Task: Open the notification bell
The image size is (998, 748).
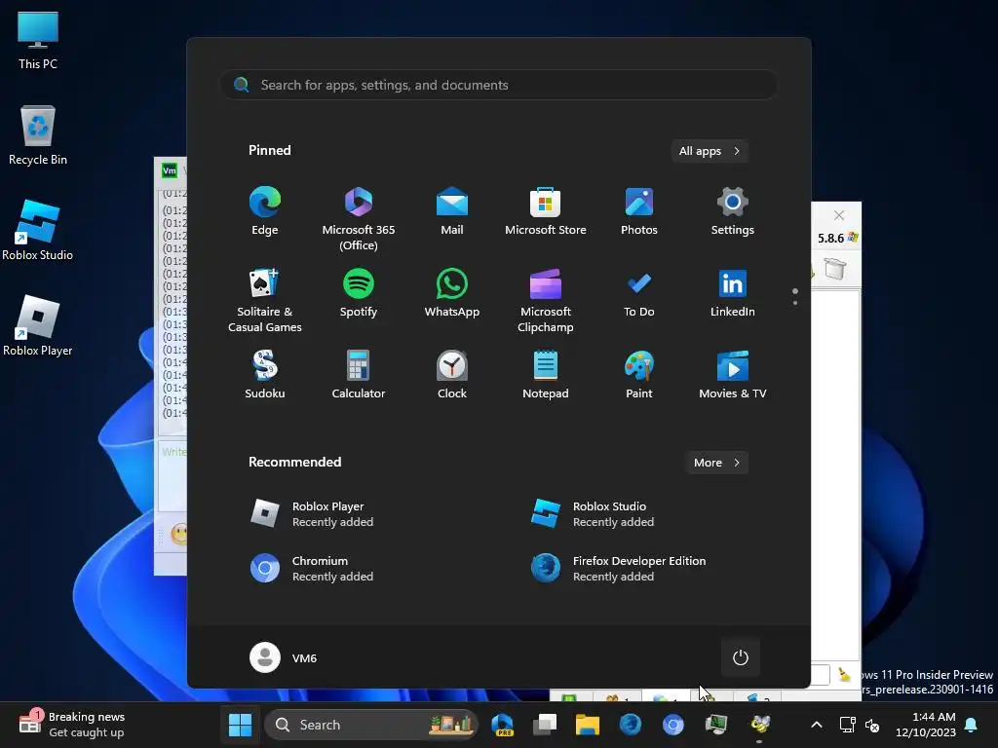Action: (972, 725)
